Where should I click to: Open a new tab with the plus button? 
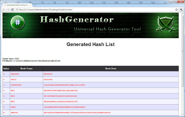[35, 5]
